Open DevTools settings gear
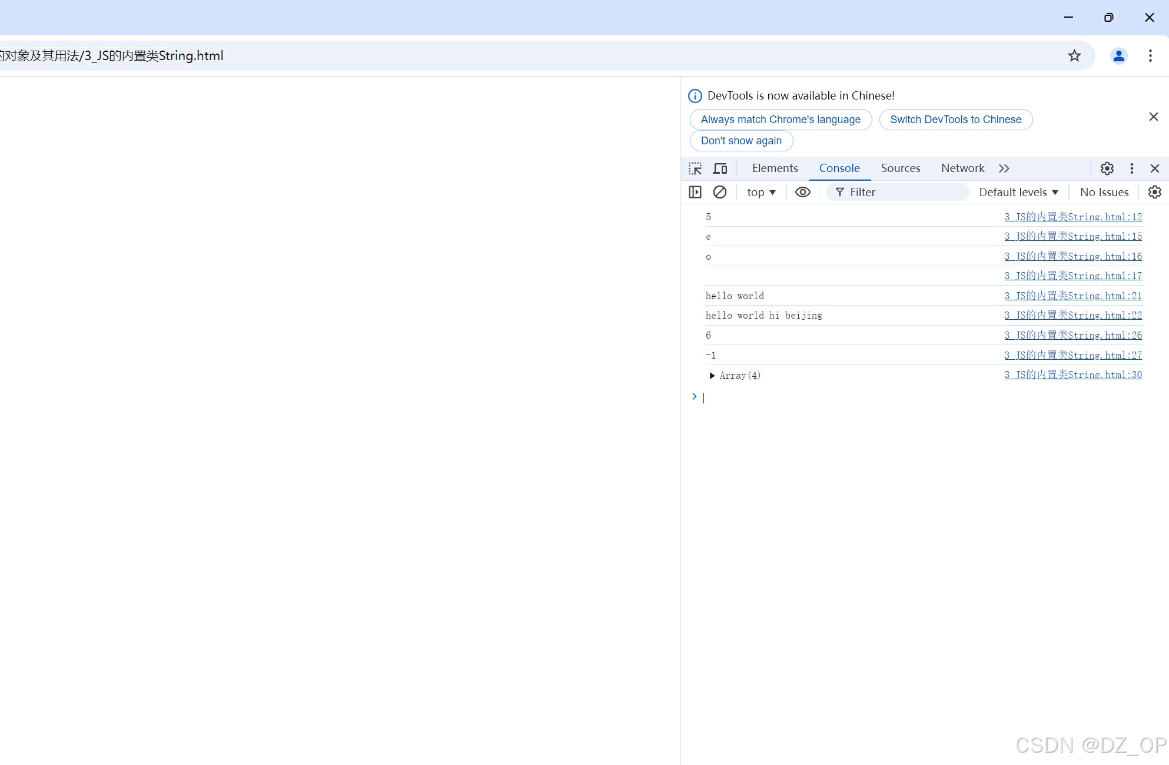The height and width of the screenshot is (765, 1169). pyautogui.click(x=1107, y=168)
